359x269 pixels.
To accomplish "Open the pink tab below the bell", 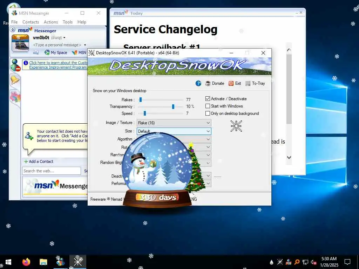I will pyautogui.click(x=15, y=96).
